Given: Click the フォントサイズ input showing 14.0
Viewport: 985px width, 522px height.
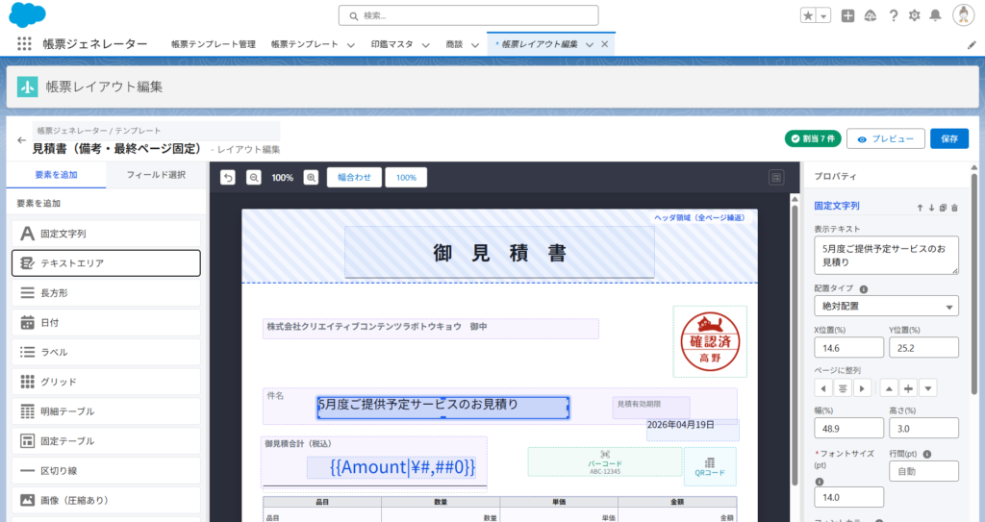Looking at the screenshot, I should (848, 497).
